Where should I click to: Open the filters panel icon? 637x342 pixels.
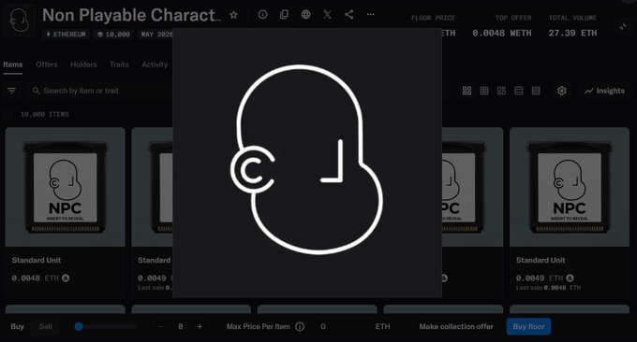tap(12, 91)
